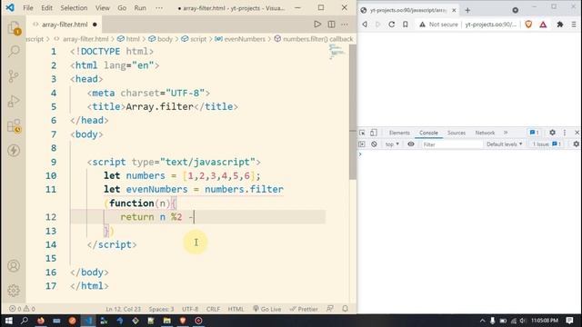Select the Console tab in DevTools
Image resolution: width=582 pixels, height=327 pixels.
pyautogui.click(x=428, y=133)
